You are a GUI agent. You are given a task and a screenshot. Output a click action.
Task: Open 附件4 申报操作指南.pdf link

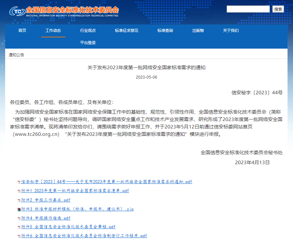click(46, 218)
